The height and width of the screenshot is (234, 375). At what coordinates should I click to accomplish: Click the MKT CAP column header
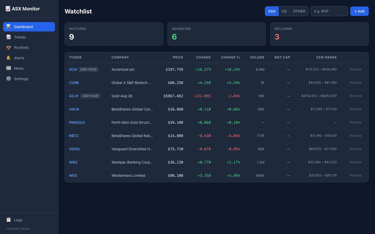pyautogui.click(x=282, y=57)
